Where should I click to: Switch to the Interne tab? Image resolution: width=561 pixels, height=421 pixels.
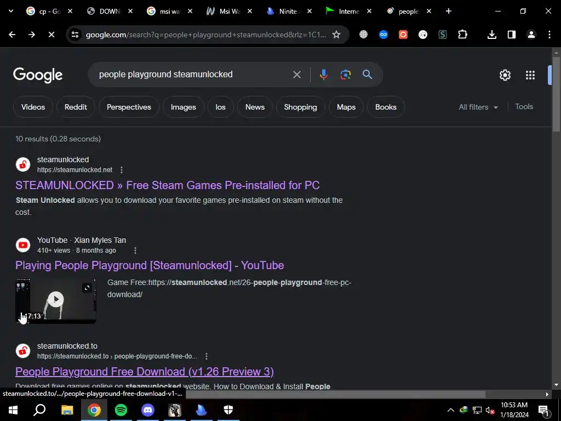(x=348, y=12)
